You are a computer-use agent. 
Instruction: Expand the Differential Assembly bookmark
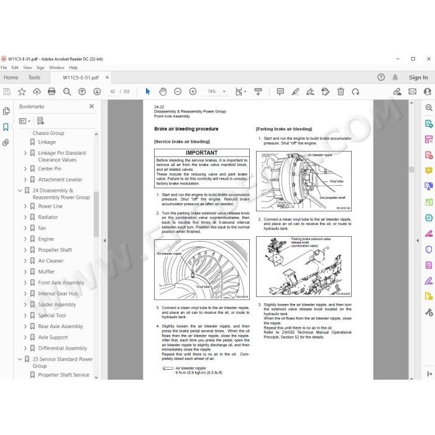[x=25, y=349]
